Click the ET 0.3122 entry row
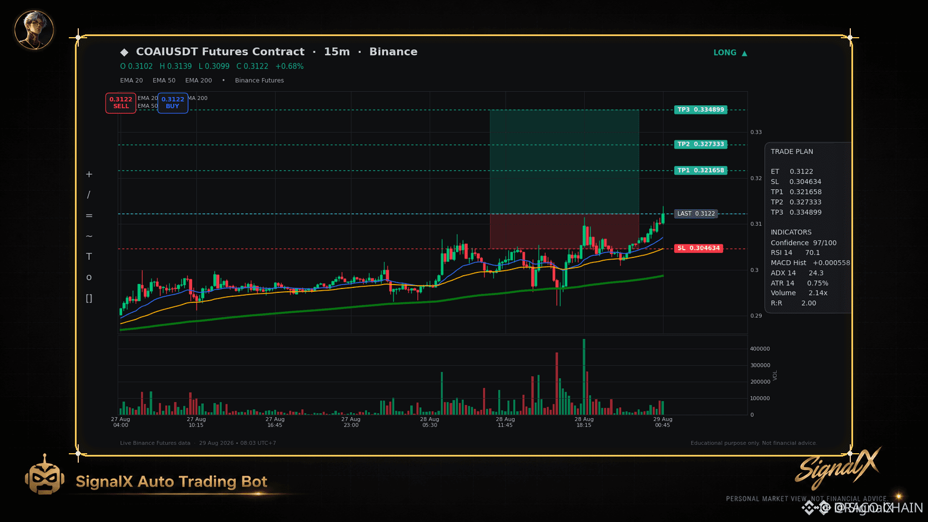Viewport: 928px width, 522px height. 792,171
